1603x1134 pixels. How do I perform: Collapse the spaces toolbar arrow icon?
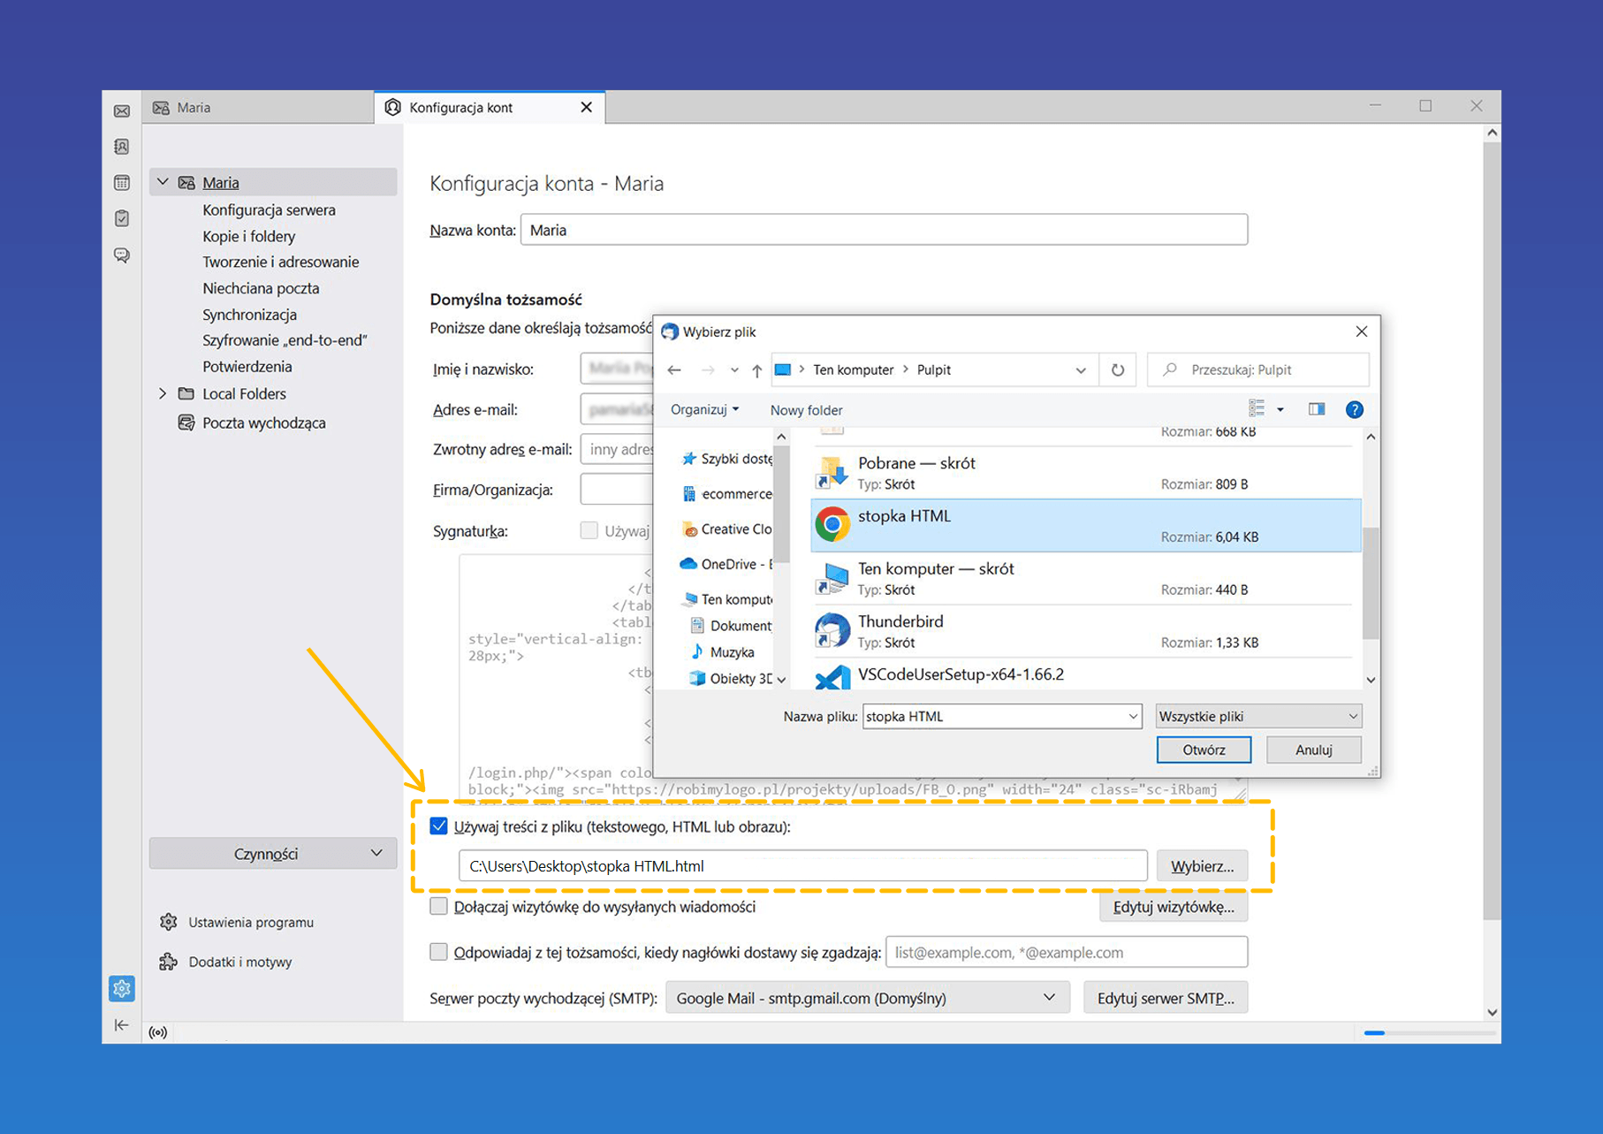[x=122, y=1024]
